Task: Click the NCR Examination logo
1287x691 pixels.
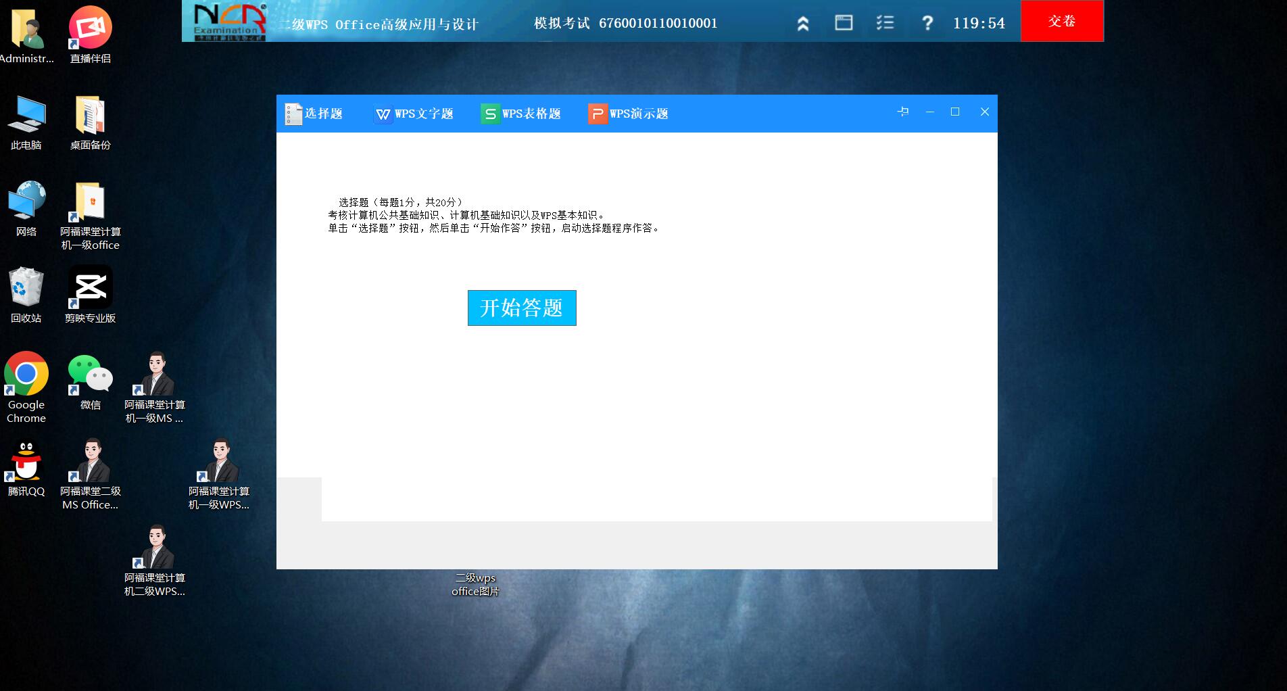Action: pyautogui.click(x=225, y=20)
